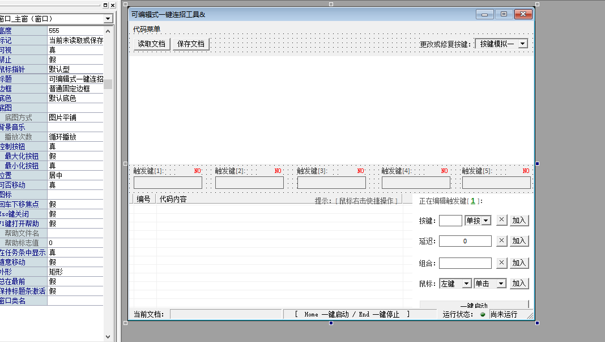Click the green 运行状态 indicator light

[x=483, y=314]
